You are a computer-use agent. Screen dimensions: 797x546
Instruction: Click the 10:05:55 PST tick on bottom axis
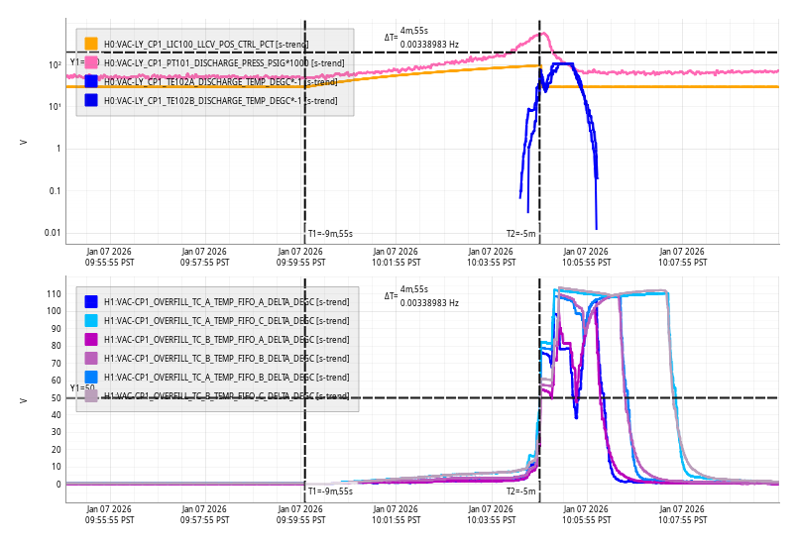587,514
